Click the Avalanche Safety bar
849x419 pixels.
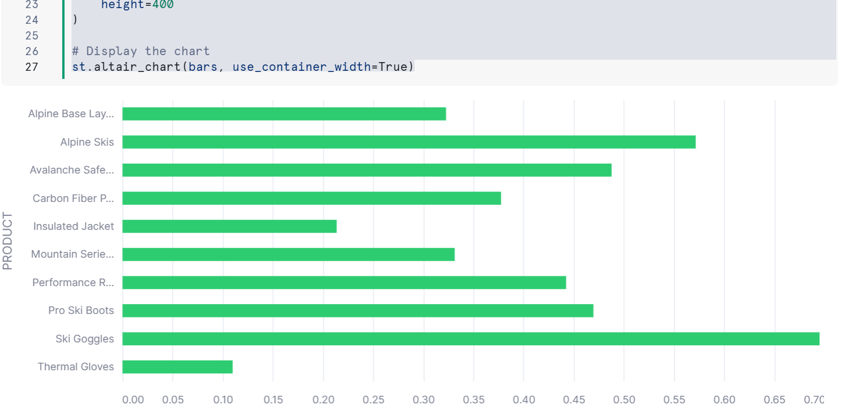(x=366, y=170)
